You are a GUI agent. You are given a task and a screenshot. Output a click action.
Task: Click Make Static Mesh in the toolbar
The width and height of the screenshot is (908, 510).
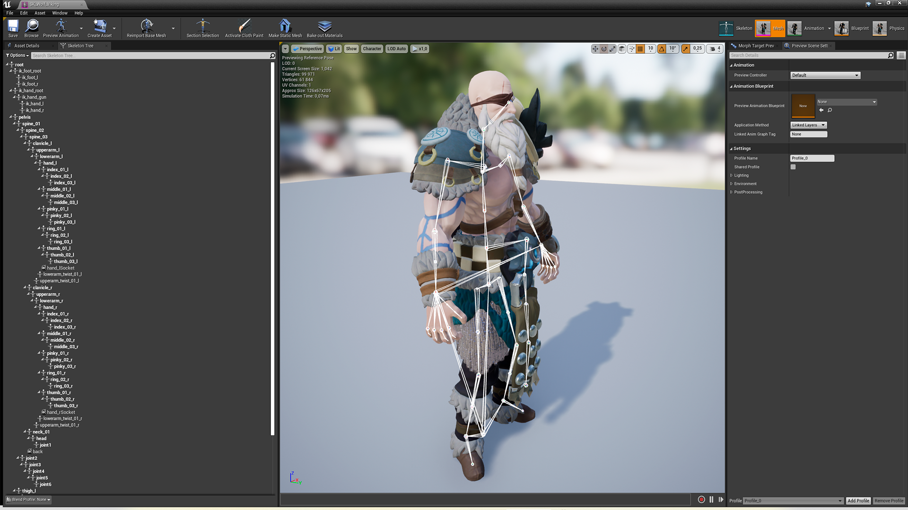point(284,28)
